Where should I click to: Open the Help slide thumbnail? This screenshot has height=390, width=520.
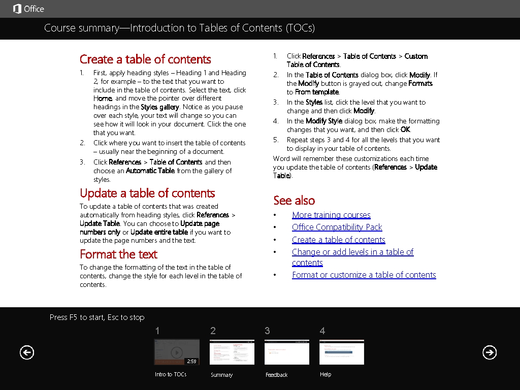[342, 352]
